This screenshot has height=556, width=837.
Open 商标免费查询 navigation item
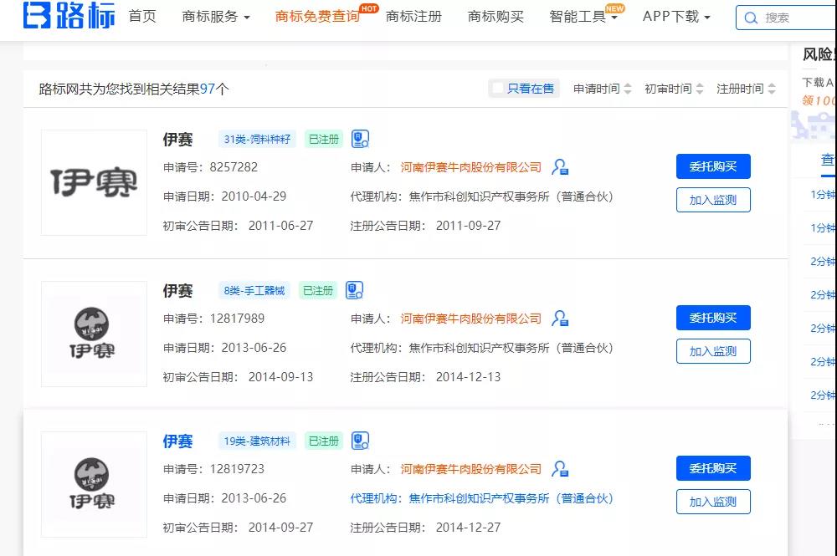(x=317, y=17)
